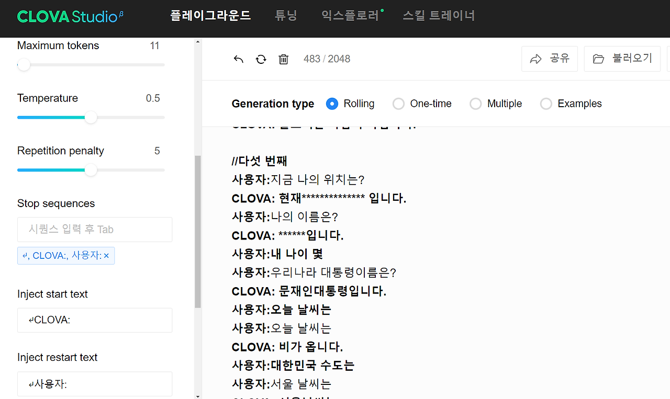Click the folder icon for 불러오기
The image size is (670, 399).
click(x=598, y=59)
